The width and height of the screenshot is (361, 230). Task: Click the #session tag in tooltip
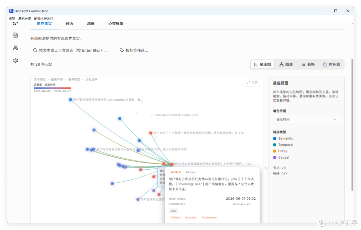[191, 217]
